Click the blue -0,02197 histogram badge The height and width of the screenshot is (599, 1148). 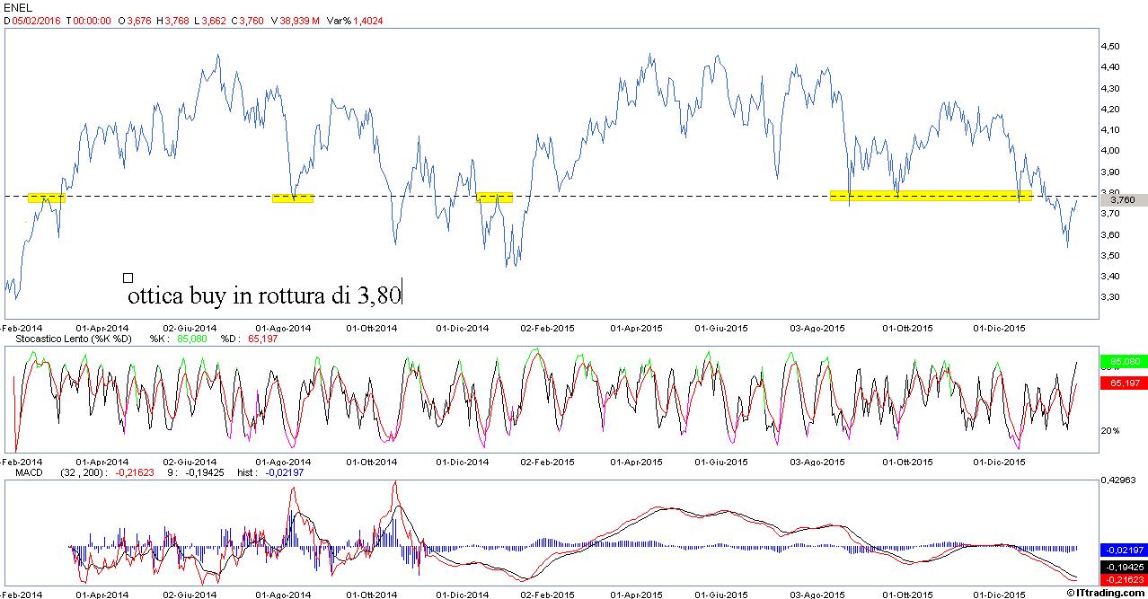tap(1123, 550)
